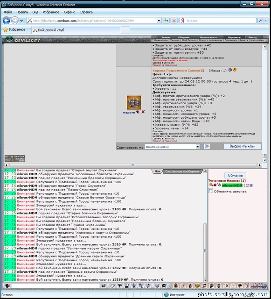271x299 pixels.
Task: Open the recent pages history dropdown arrow
Action: [x=21, y=21]
